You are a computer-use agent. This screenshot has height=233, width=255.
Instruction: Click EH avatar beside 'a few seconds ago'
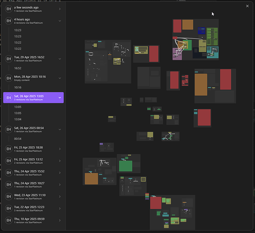pyautogui.click(x=8, y=9)
